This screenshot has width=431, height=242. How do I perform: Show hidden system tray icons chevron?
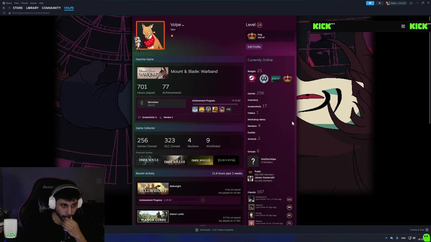pos(386,238)
